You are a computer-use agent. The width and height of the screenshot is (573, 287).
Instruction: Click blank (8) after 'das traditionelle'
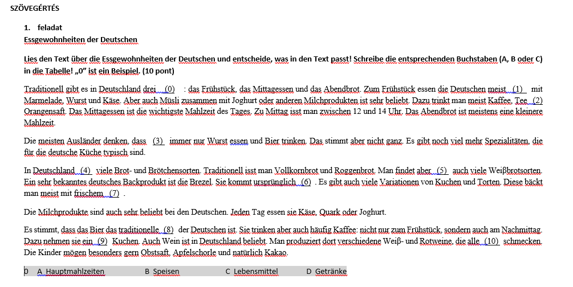pyautogui.click(x=168, y=231)
